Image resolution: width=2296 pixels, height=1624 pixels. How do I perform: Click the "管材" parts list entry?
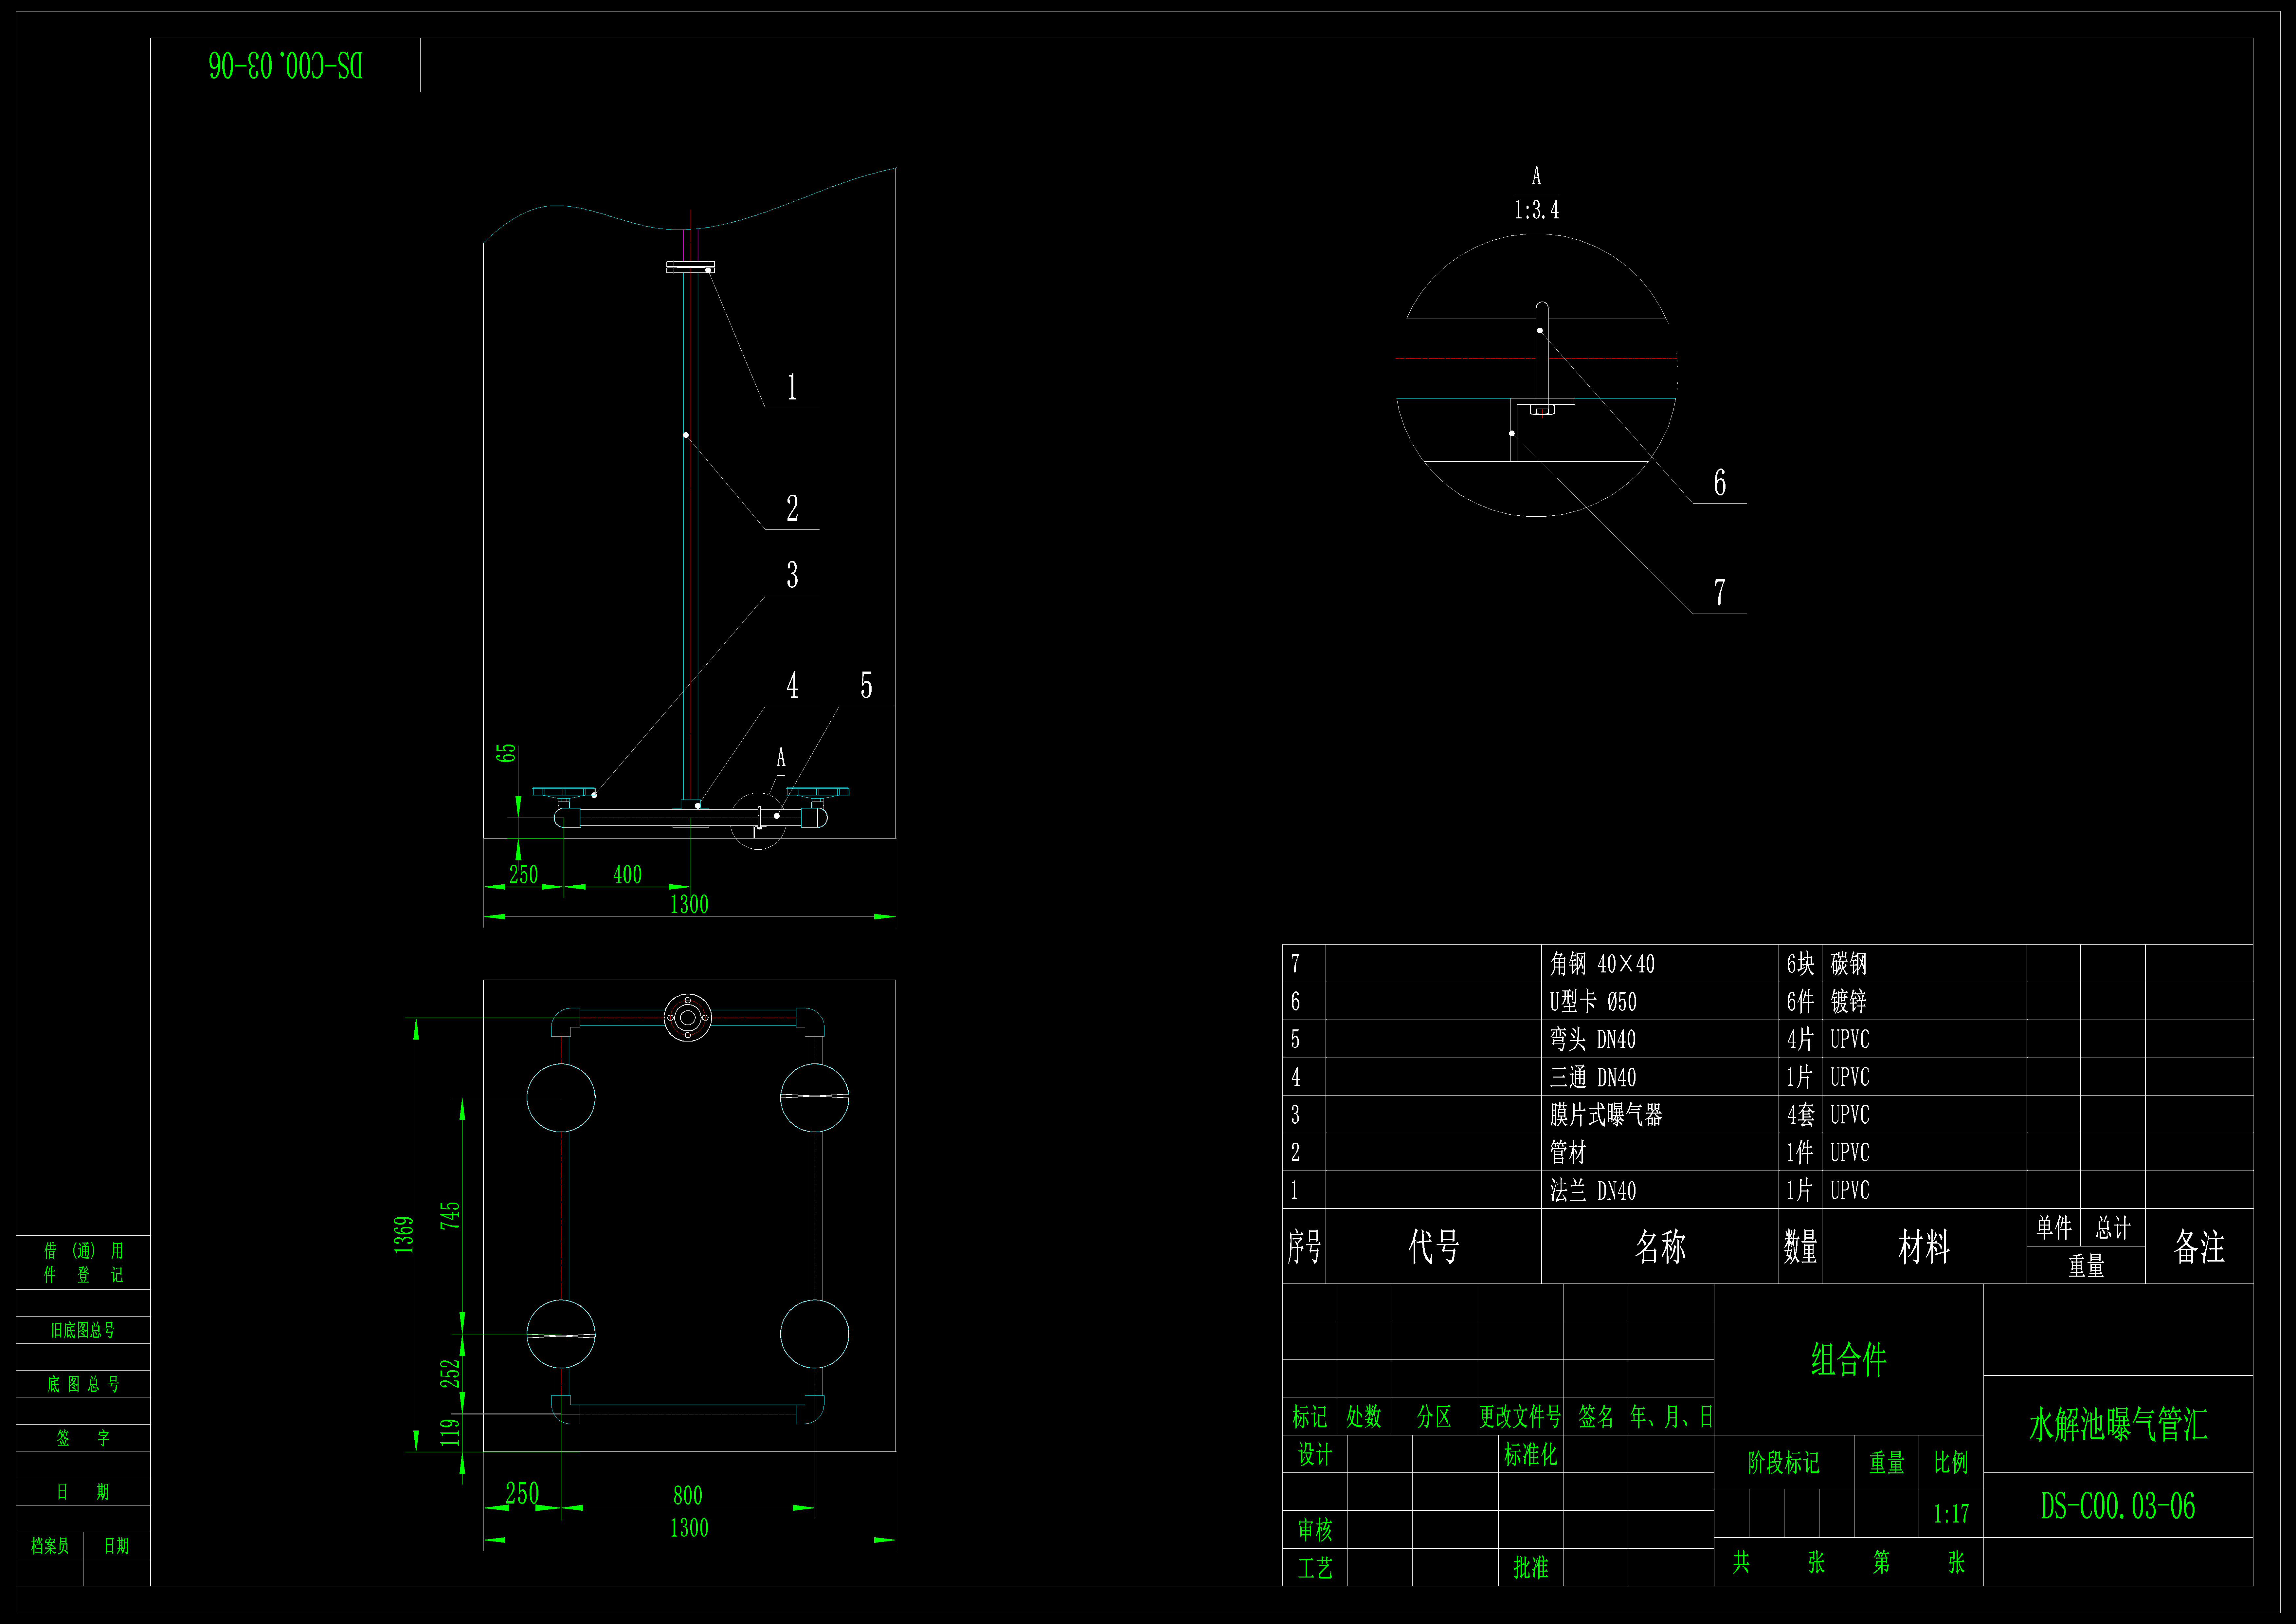click(x=1568, y=1153)
